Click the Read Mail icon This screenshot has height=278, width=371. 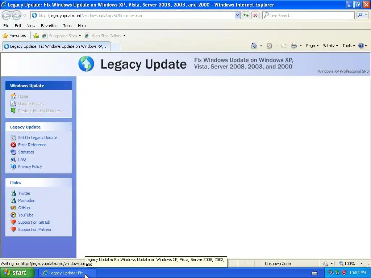tap(284, 46)
